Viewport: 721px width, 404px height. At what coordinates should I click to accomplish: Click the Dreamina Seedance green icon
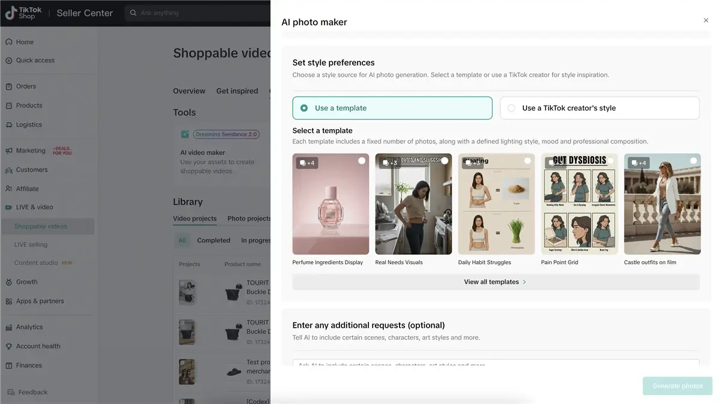[x=185, y=134]
